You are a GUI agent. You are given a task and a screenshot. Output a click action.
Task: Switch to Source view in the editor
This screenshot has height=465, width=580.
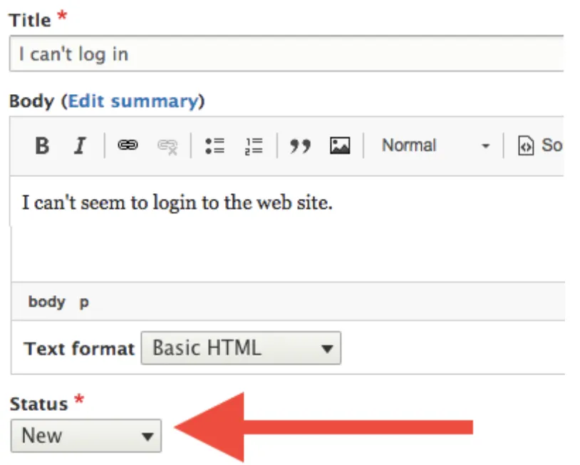click(x=540, y=145)
